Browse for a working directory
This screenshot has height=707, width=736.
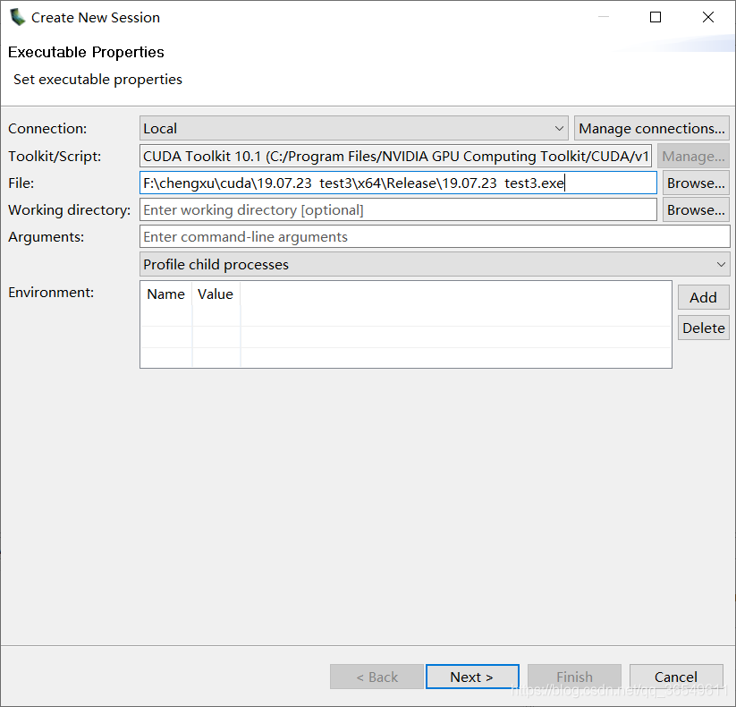696,209
